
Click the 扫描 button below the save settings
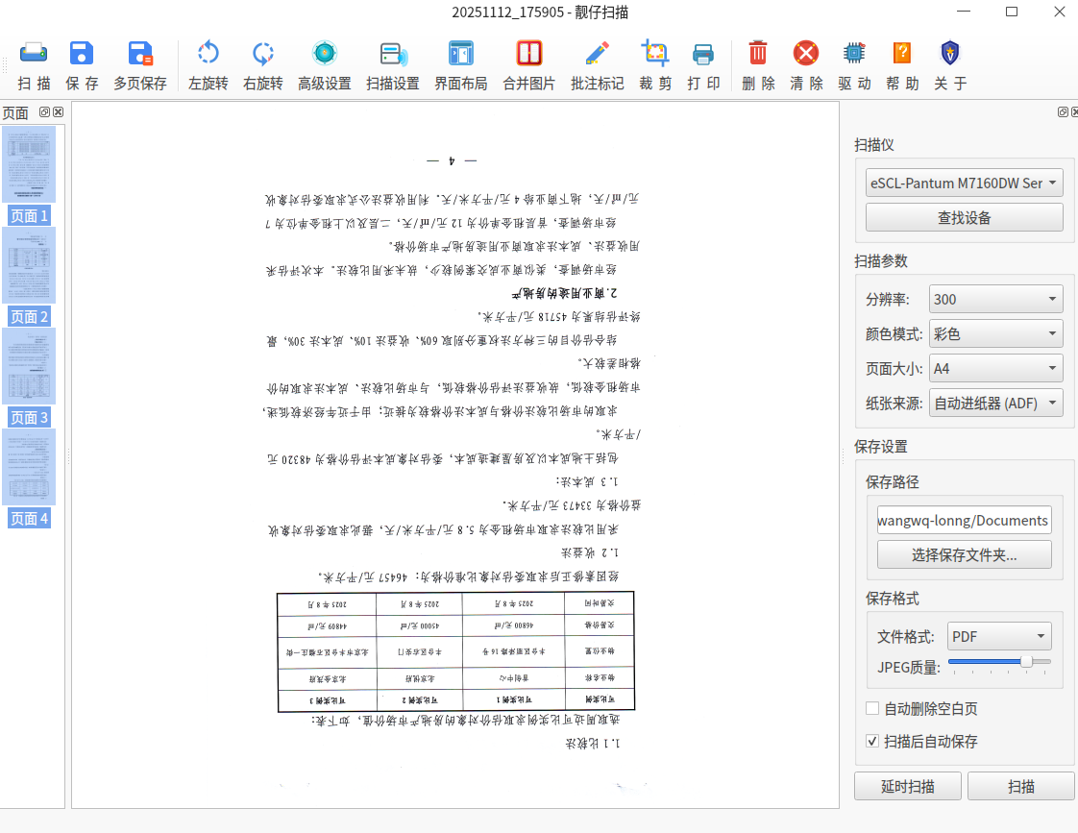point(1021,786)
